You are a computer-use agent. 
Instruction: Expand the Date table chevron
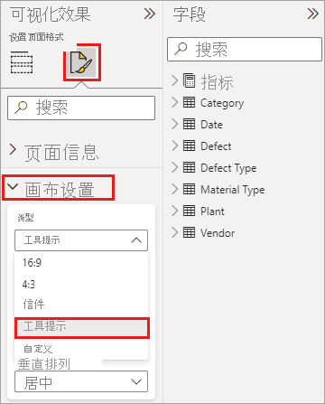[x=175, y=124]
